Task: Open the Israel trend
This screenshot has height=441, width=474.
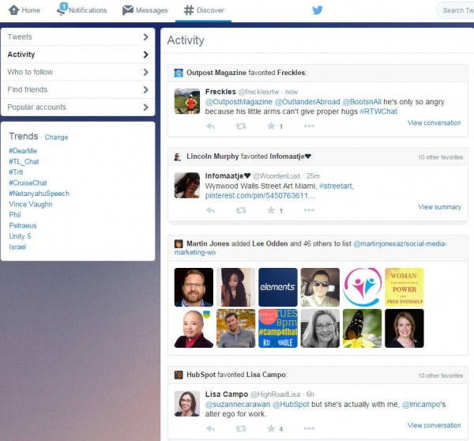Action: click(x=17, y=247)
